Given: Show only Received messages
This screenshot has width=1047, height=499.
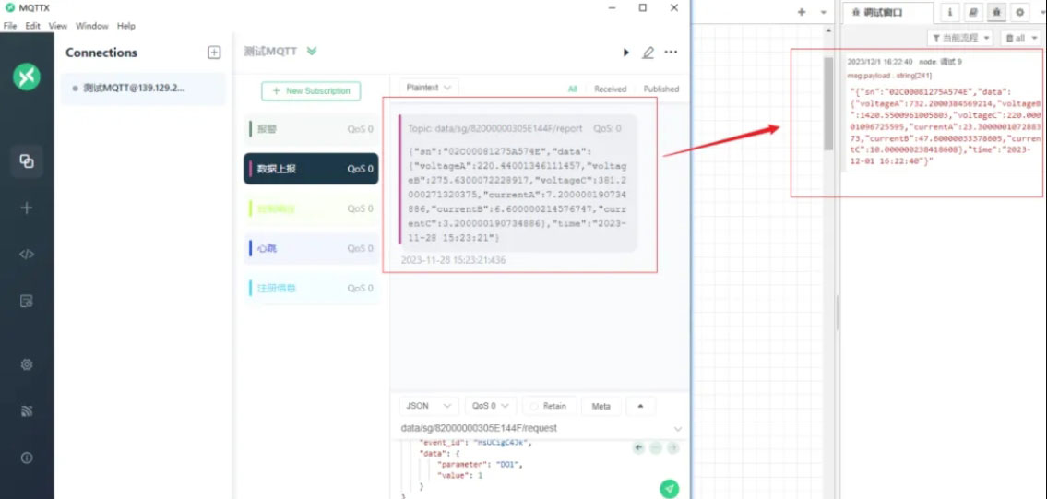Looking at the screenshot, I should pyautogui.click(x=610, y=89).
